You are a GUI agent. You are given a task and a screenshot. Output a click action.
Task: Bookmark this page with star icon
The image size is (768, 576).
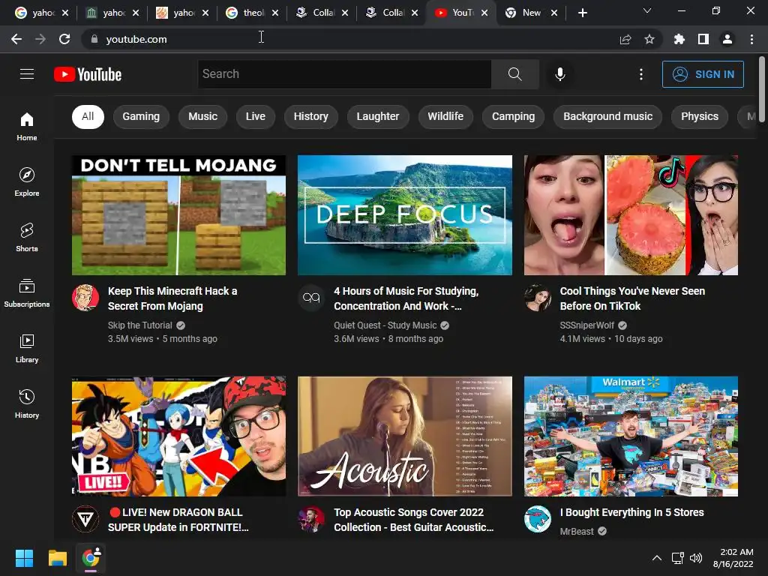(649, 39)
